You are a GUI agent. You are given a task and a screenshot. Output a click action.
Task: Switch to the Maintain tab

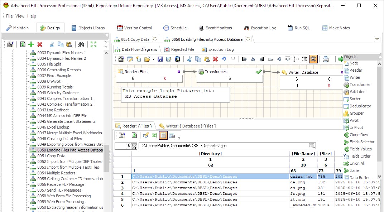pyautogui.click(x=18, y=28)
